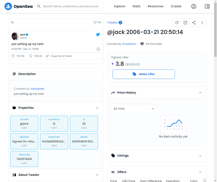Click the search magnifier icon

pos(39,6)
